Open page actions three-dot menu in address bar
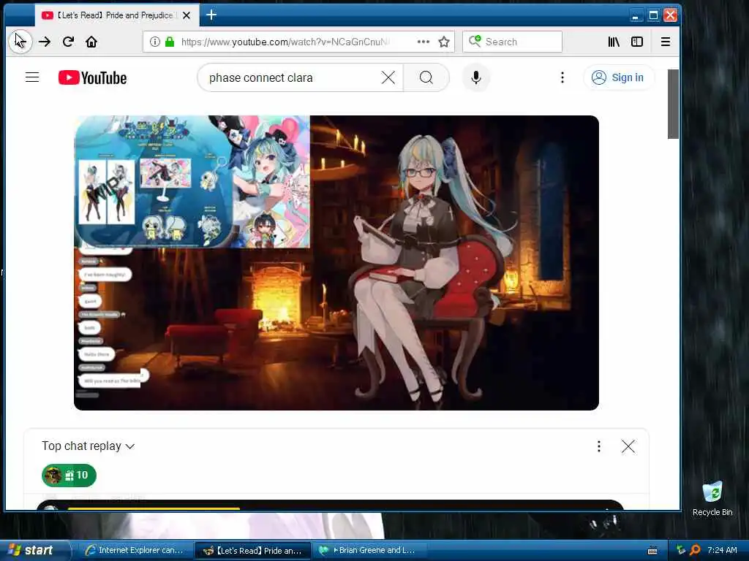 pos(424,42)
